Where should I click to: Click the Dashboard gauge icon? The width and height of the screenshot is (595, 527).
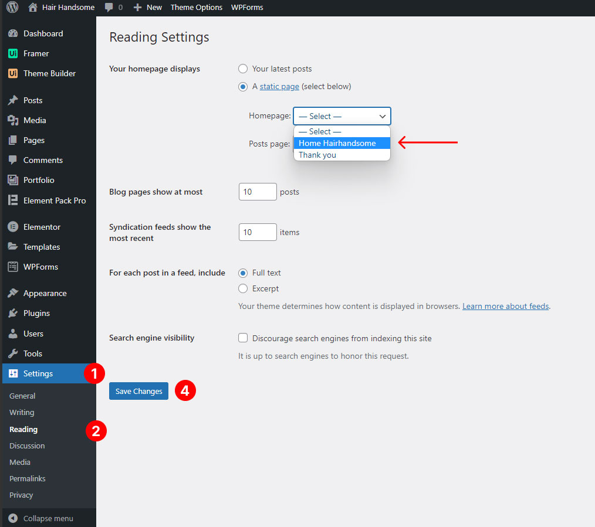(13, 34)
